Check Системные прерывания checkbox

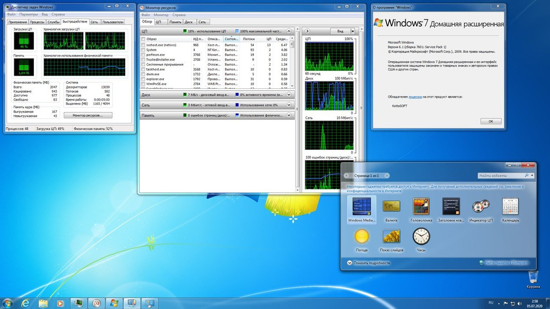click(x=143, y=64)
